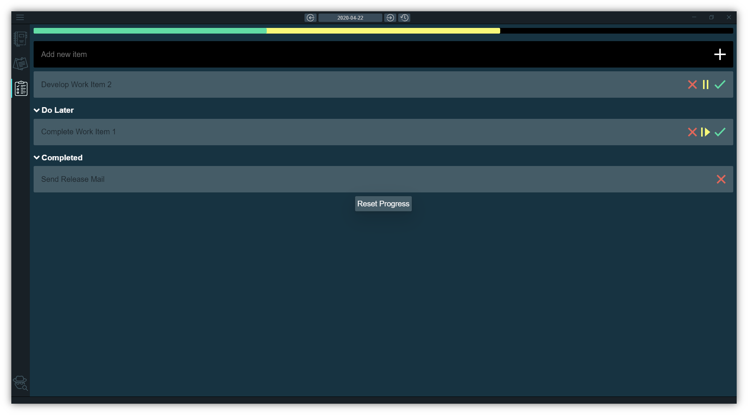Screen dimensions: 748x415
Task: Open the detective search icon
Action: (20, 383)
